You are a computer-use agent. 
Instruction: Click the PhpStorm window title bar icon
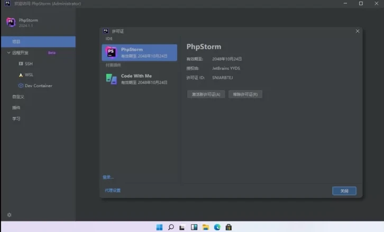coord(7,3)
